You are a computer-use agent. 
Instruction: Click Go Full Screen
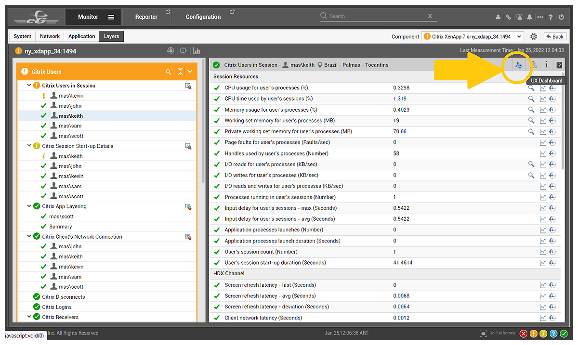click(498, 333)
